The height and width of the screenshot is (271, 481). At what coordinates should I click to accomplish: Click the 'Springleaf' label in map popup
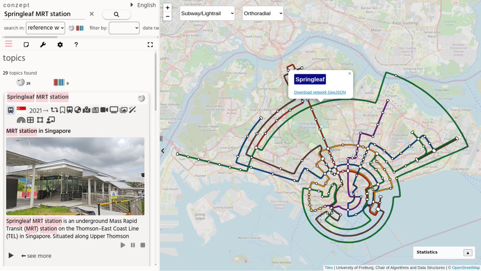point(310,79)
